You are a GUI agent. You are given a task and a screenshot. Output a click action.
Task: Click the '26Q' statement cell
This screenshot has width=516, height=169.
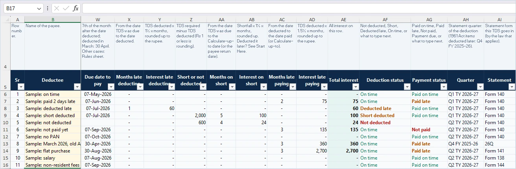coord(499,144)
